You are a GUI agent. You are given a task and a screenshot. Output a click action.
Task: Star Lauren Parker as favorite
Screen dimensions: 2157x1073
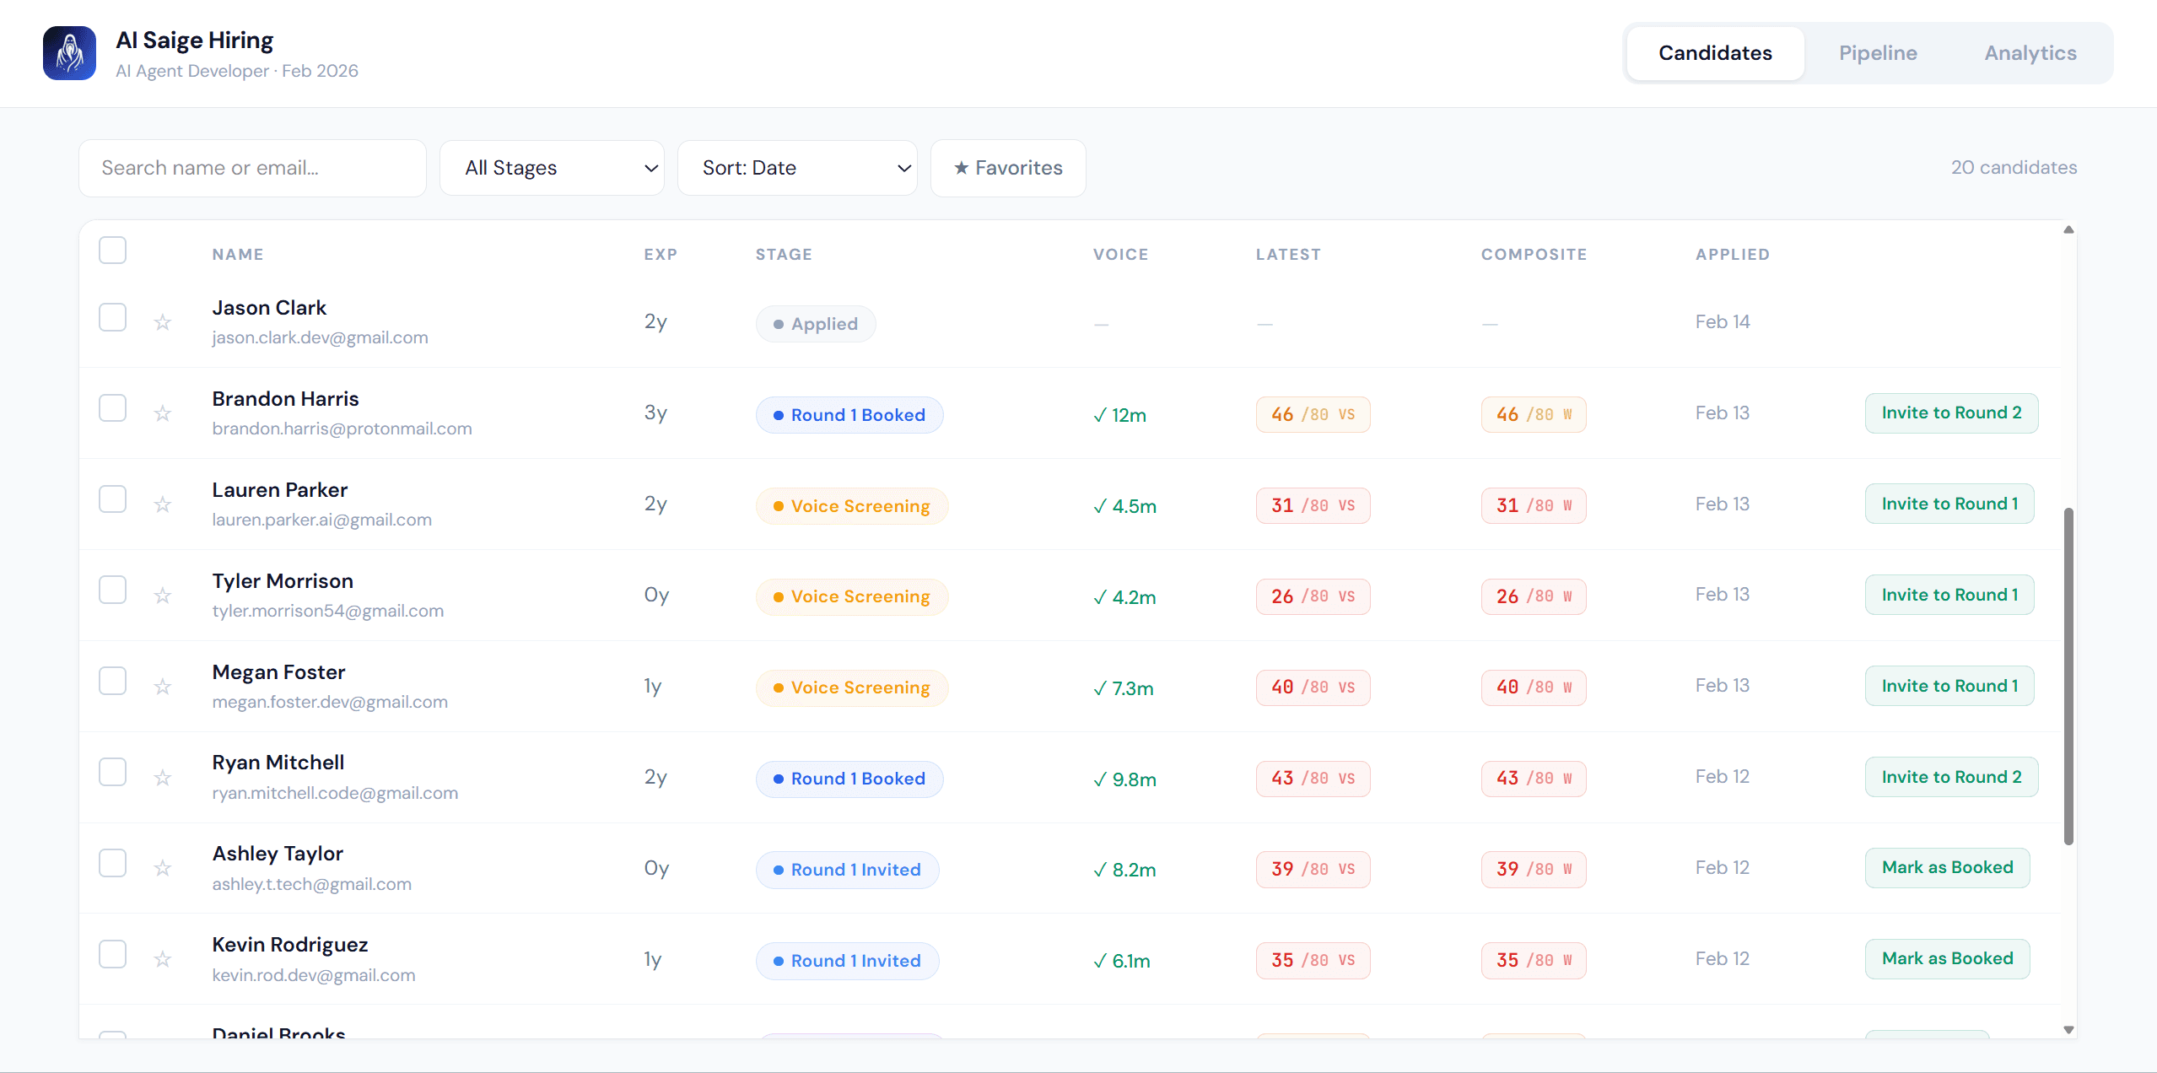[x=163, y=504]
